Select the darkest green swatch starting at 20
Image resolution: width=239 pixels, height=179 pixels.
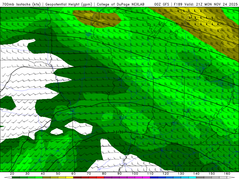[x=16, y=177]
